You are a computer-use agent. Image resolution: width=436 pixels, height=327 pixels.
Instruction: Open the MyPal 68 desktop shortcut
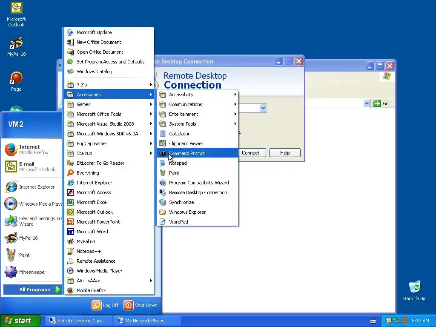pyautogui.click(x=16, y=47)
